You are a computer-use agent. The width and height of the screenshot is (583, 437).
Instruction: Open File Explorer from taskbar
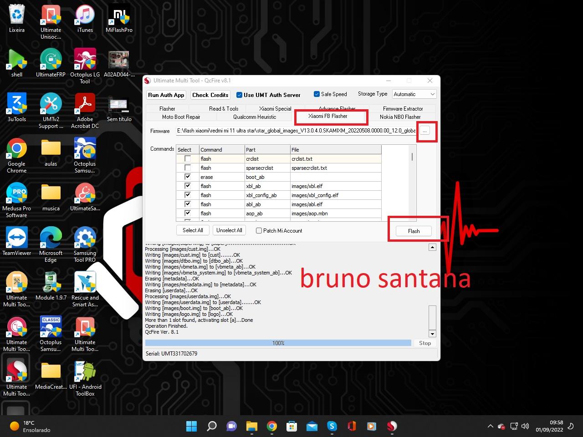[252, 426]
